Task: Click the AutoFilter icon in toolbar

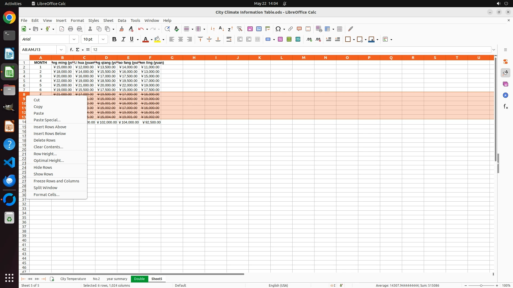Action: 239,29
